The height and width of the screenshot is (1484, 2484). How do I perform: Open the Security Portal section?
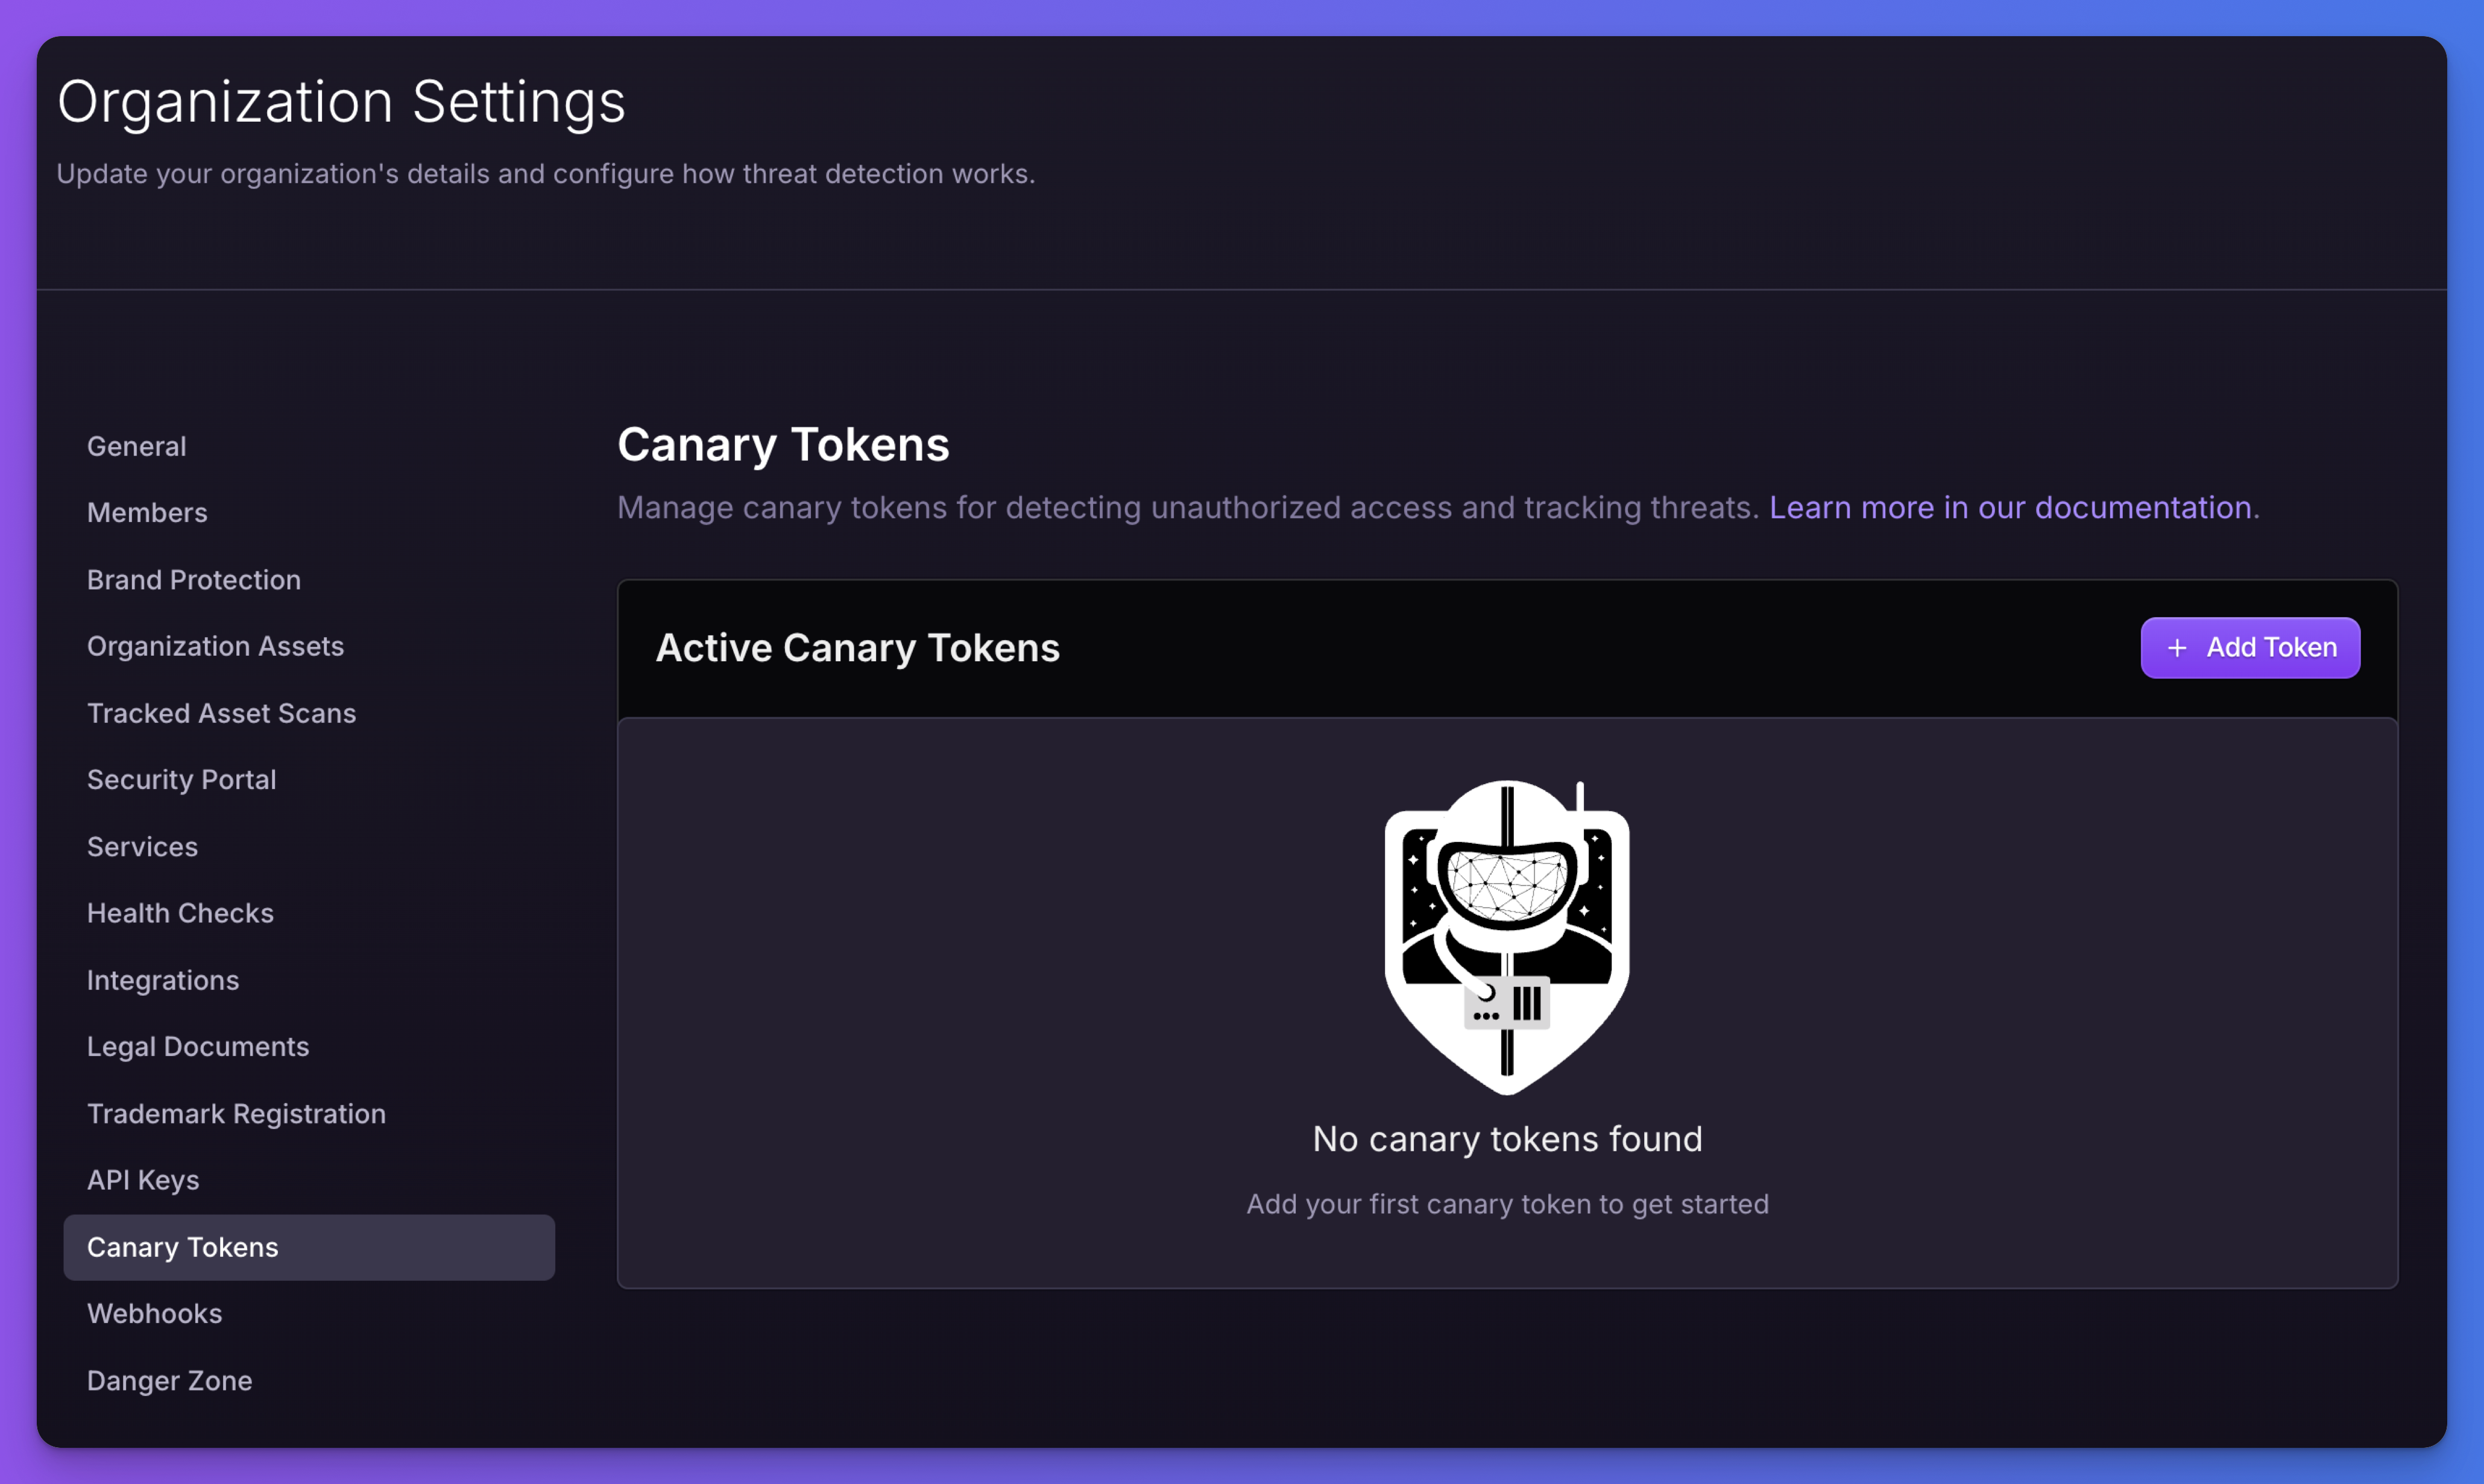(181, 779)
